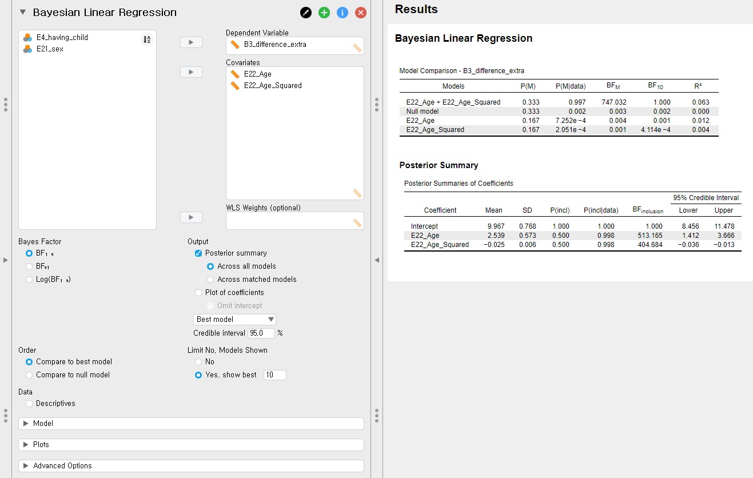Image resolution: width=753 pixels, height=478 pixels.
Task: Select the Log(BF10) radio option
Action: pos(29,280)
